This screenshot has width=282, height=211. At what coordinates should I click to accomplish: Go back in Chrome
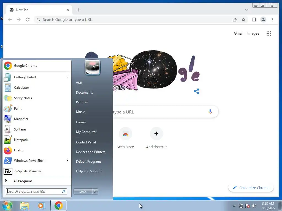[10, 20]
